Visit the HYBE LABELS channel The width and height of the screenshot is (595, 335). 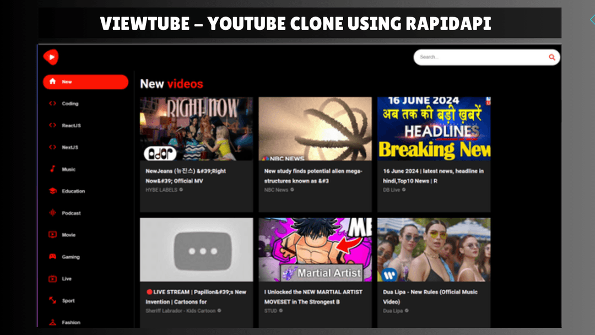pyautogui.click(x=161, y=190)
